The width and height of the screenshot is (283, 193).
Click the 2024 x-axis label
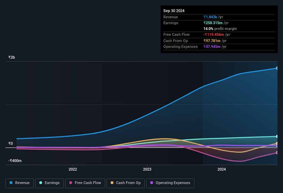click(222, 169)
